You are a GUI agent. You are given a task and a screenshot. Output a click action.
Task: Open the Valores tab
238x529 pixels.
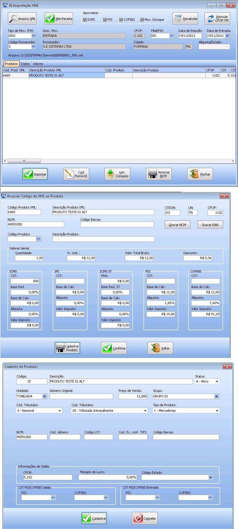(38, 64)
